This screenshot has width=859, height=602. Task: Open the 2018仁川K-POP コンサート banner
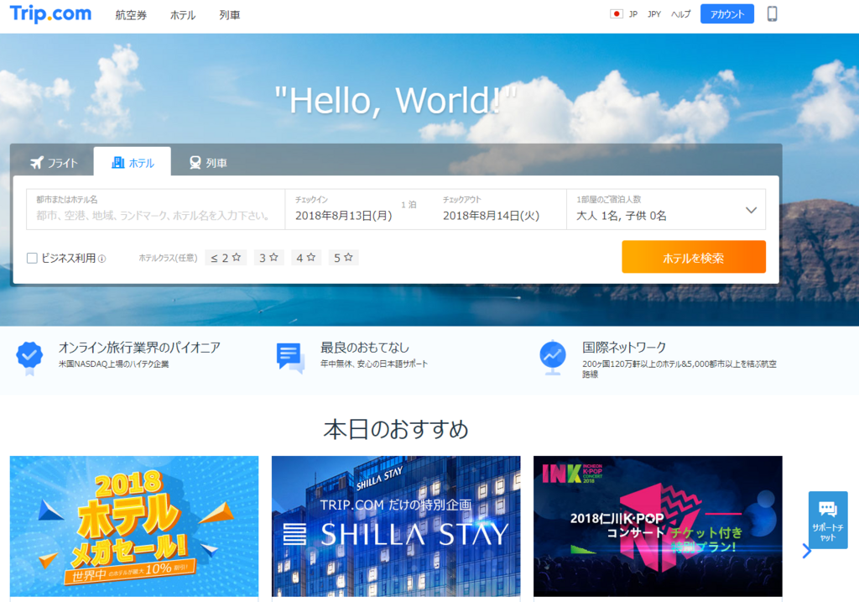658,526
